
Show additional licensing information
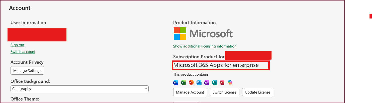(x=205, y=46)
